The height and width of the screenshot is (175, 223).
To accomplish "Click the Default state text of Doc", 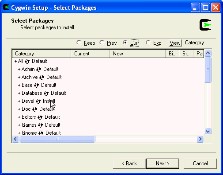I will click(47, 109).
